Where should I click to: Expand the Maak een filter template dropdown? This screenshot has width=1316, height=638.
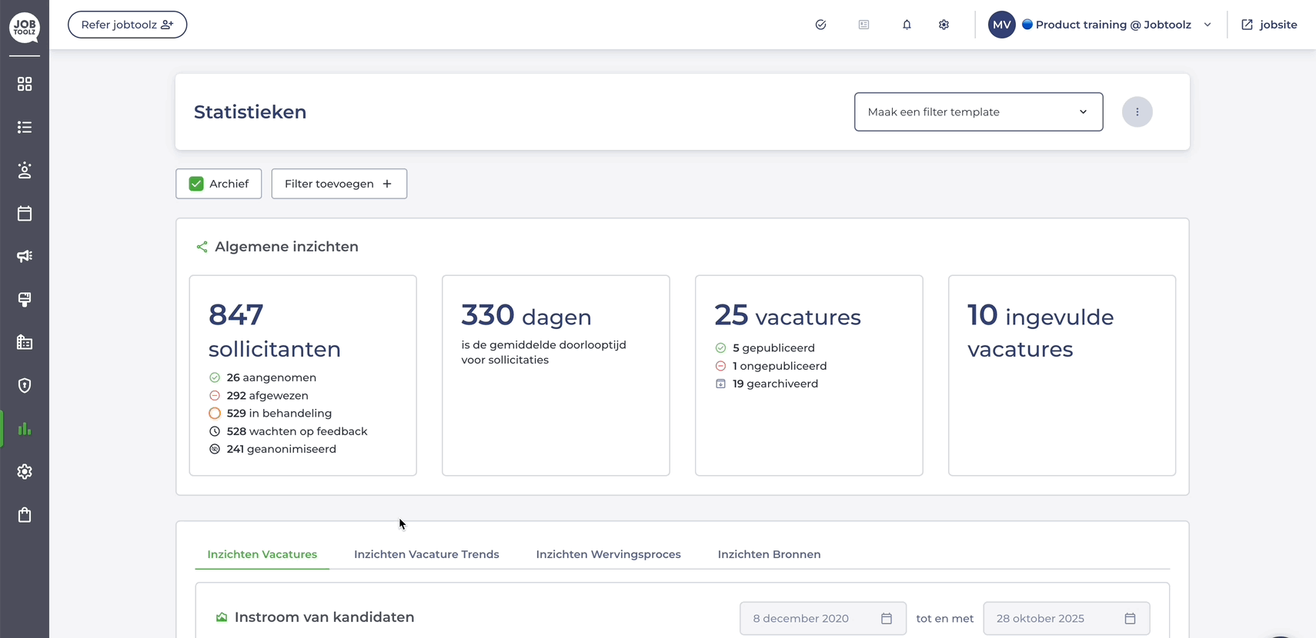coord(978,112)
